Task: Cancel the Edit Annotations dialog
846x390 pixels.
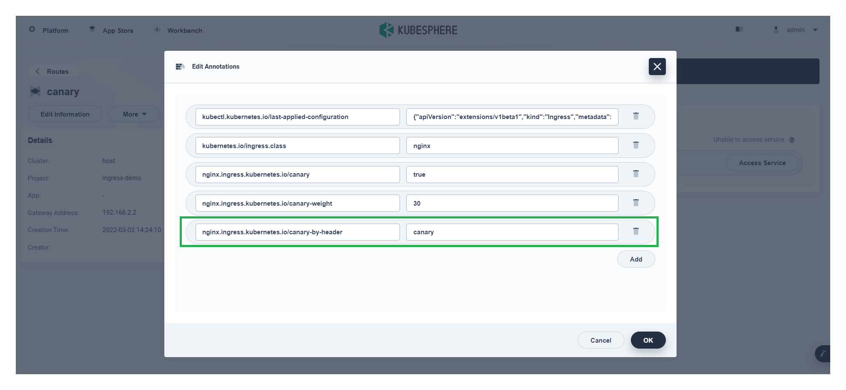Action: (601, 340)
